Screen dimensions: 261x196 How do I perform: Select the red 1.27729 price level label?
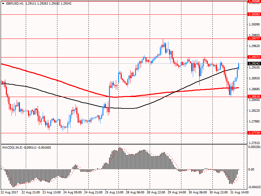tap(254, 133)
